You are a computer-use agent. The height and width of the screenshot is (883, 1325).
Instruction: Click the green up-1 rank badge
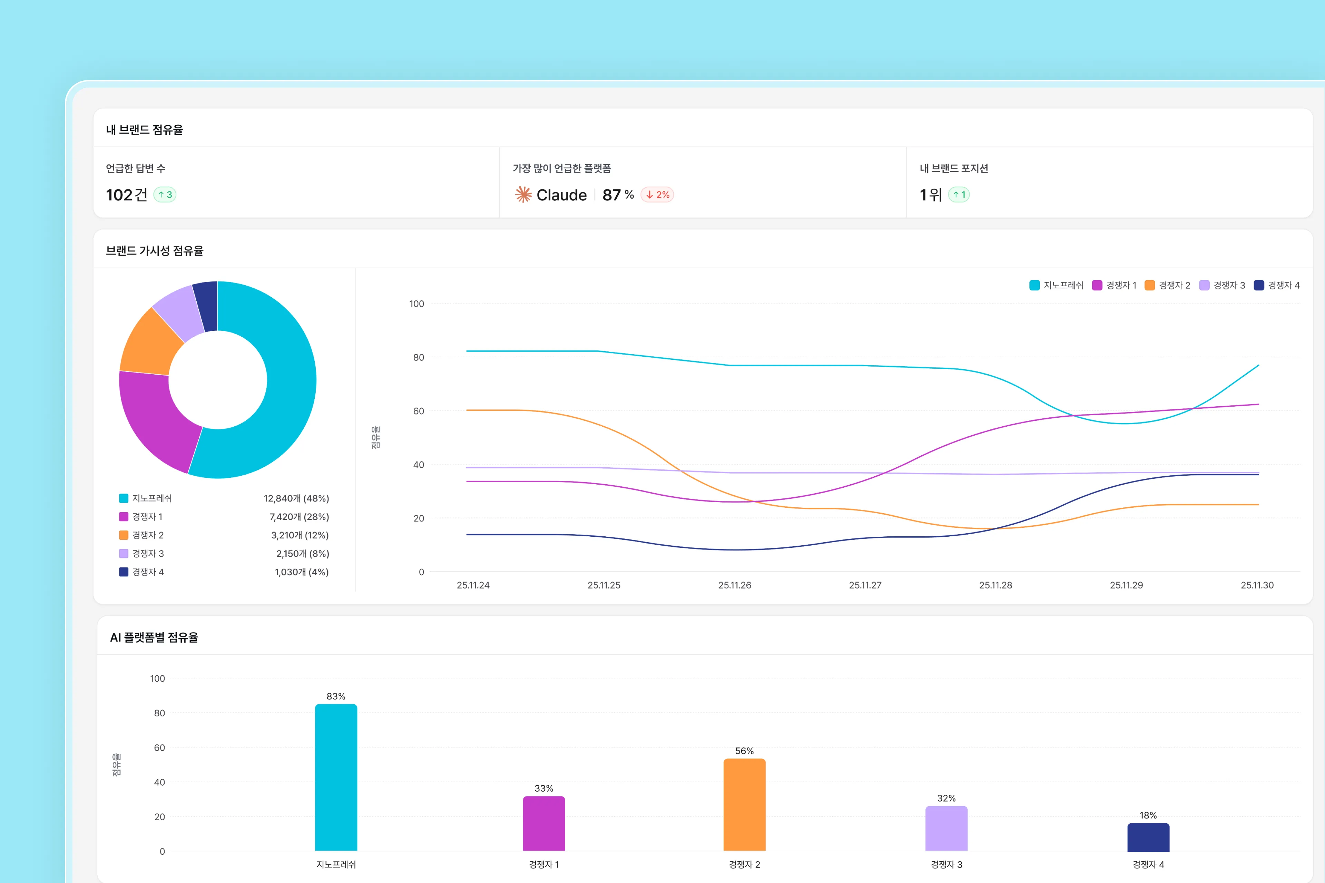[959, 195]
